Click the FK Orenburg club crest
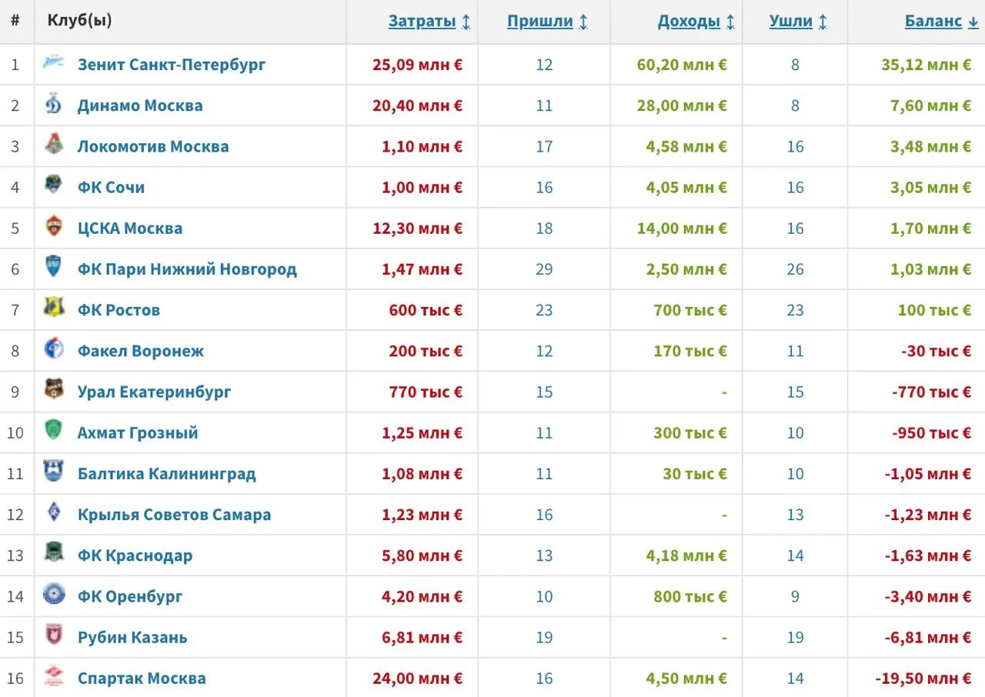This screenshot has width=985, height=697. click(54, 595)
